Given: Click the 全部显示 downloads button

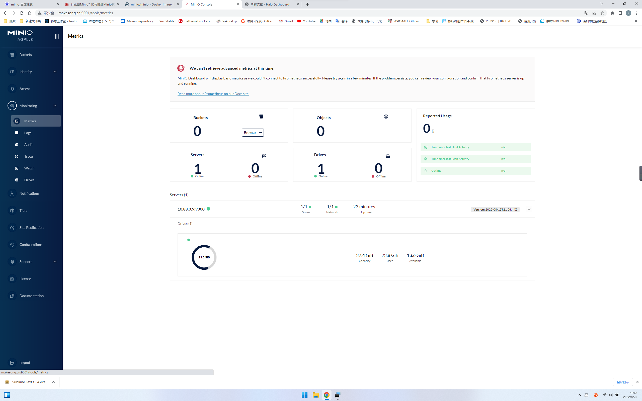Looking at the screenshot, I should pos(623,382).
